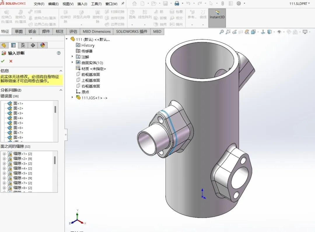Open the 插入(I) menu
This screenshot has width=315, height=232.
[x=82, y=4]
